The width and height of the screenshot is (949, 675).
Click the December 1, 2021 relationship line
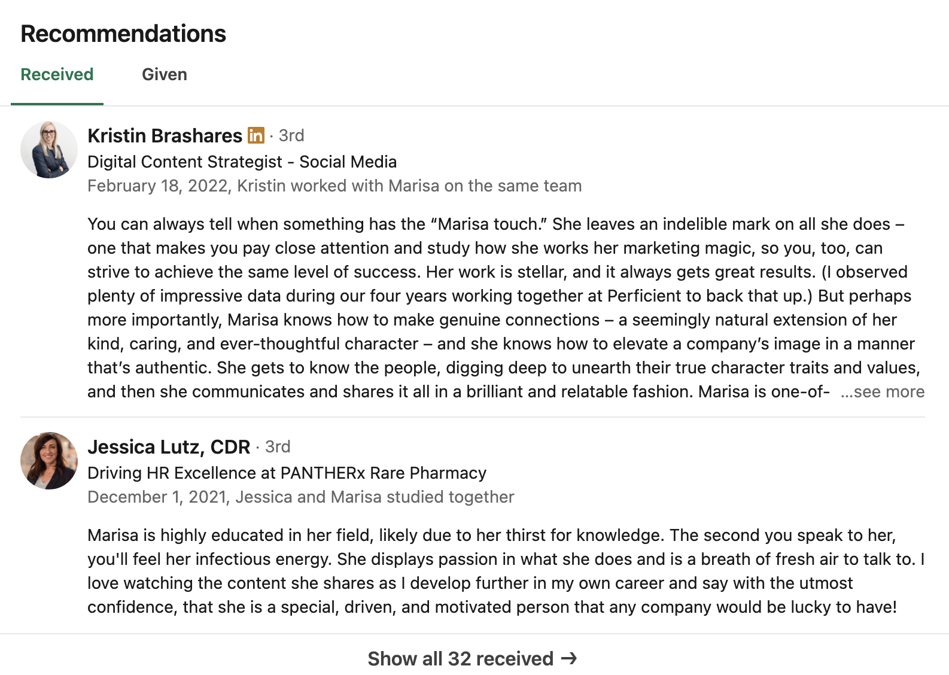tap(300, 497)
